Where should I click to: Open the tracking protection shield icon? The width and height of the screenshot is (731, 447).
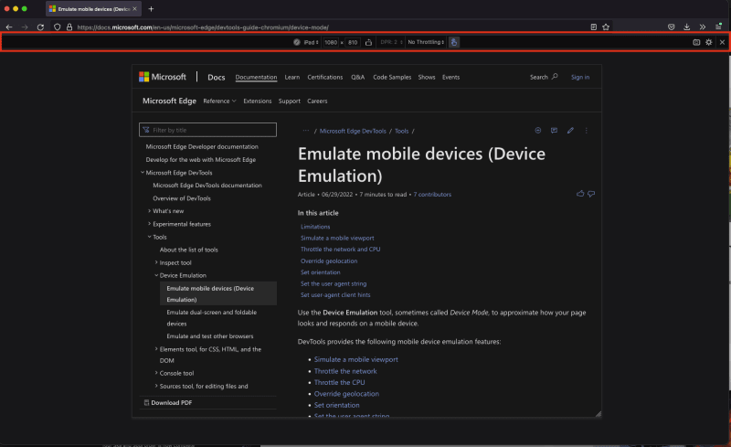coord(58,27)
